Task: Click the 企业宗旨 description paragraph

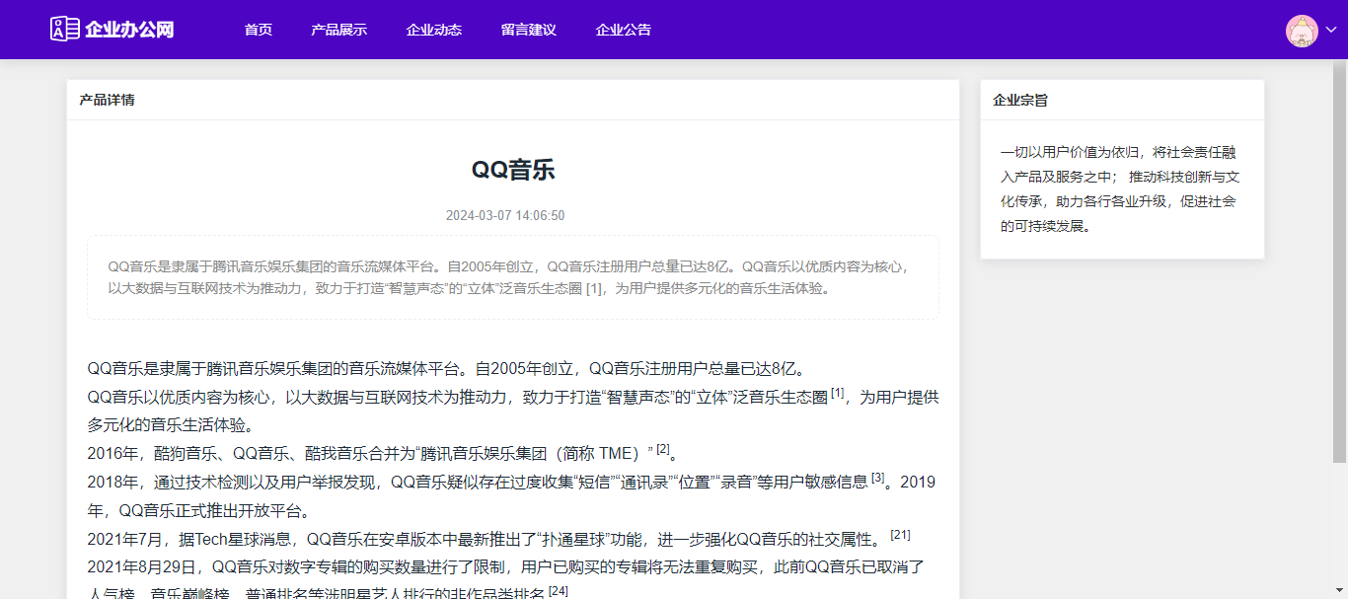Action: click(1122, 188)
